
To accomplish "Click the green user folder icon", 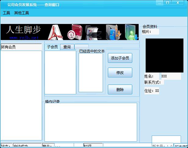I will (x=132, y=32).
